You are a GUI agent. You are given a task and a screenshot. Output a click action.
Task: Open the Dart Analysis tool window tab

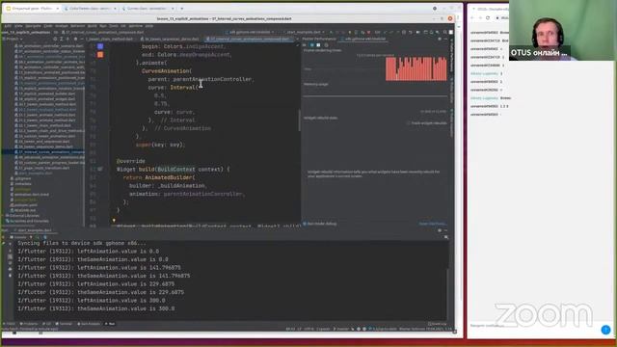coord(89,324)
